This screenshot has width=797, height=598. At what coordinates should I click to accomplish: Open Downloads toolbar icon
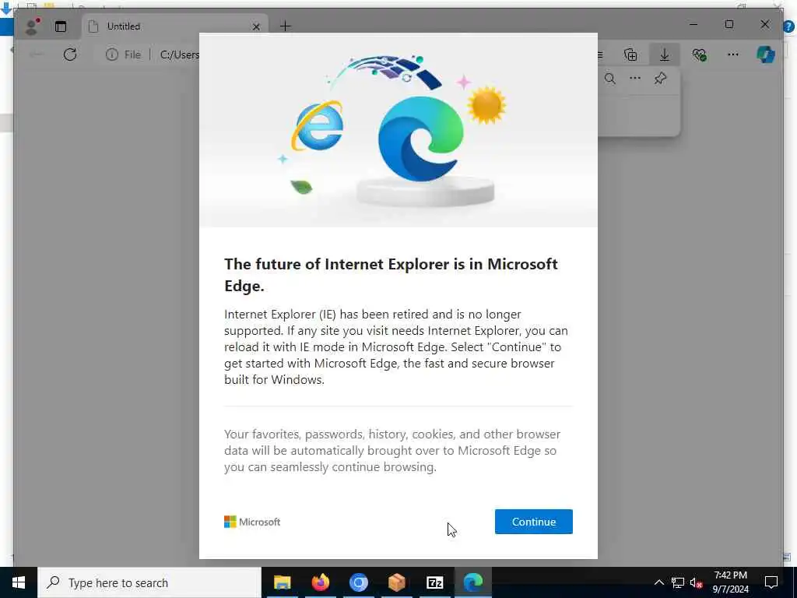coord(665,55)
